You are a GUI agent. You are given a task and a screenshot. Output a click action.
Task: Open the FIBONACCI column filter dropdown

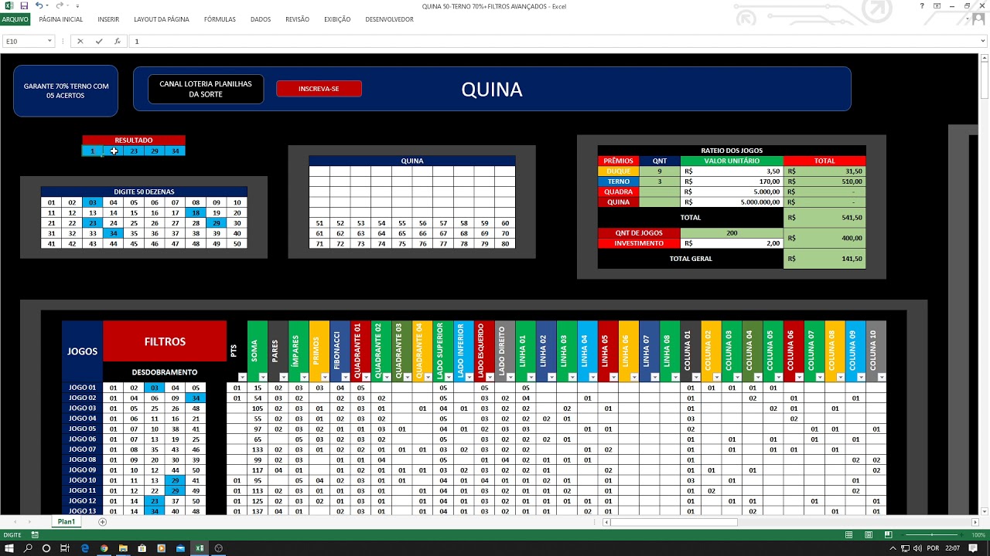pyautogui.click(x=345, y=377)
